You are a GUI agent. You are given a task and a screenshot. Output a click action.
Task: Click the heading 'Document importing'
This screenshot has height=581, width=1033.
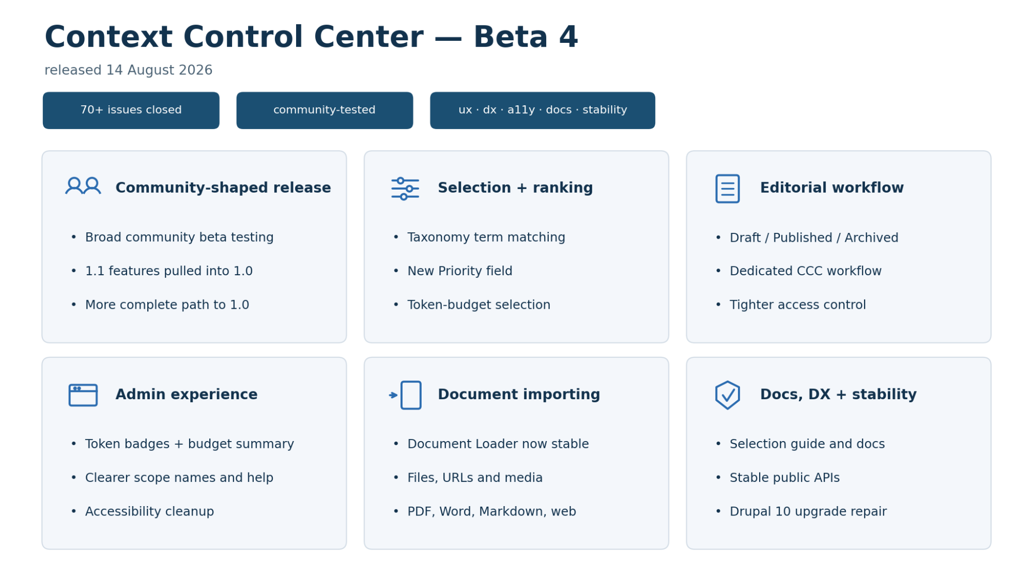click(519, 394)
